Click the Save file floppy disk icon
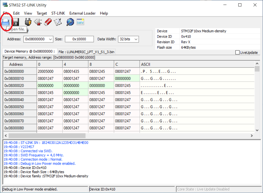The image size is (263, 193). (16, 22)
